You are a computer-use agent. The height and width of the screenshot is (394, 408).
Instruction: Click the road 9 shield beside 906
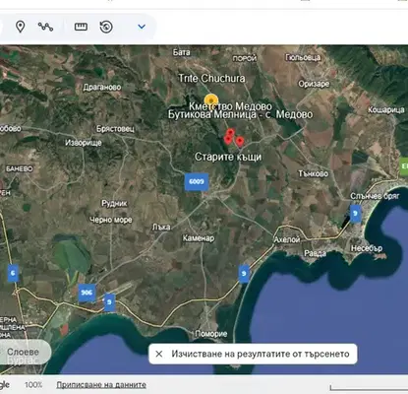(x=109, y=302)
